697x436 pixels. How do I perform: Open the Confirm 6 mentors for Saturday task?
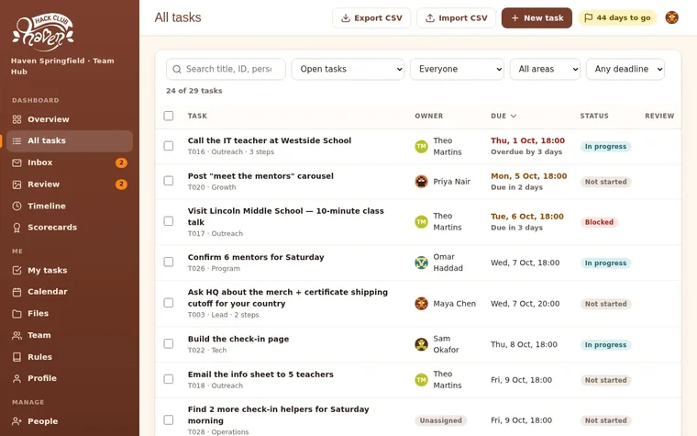click(256, 257)
